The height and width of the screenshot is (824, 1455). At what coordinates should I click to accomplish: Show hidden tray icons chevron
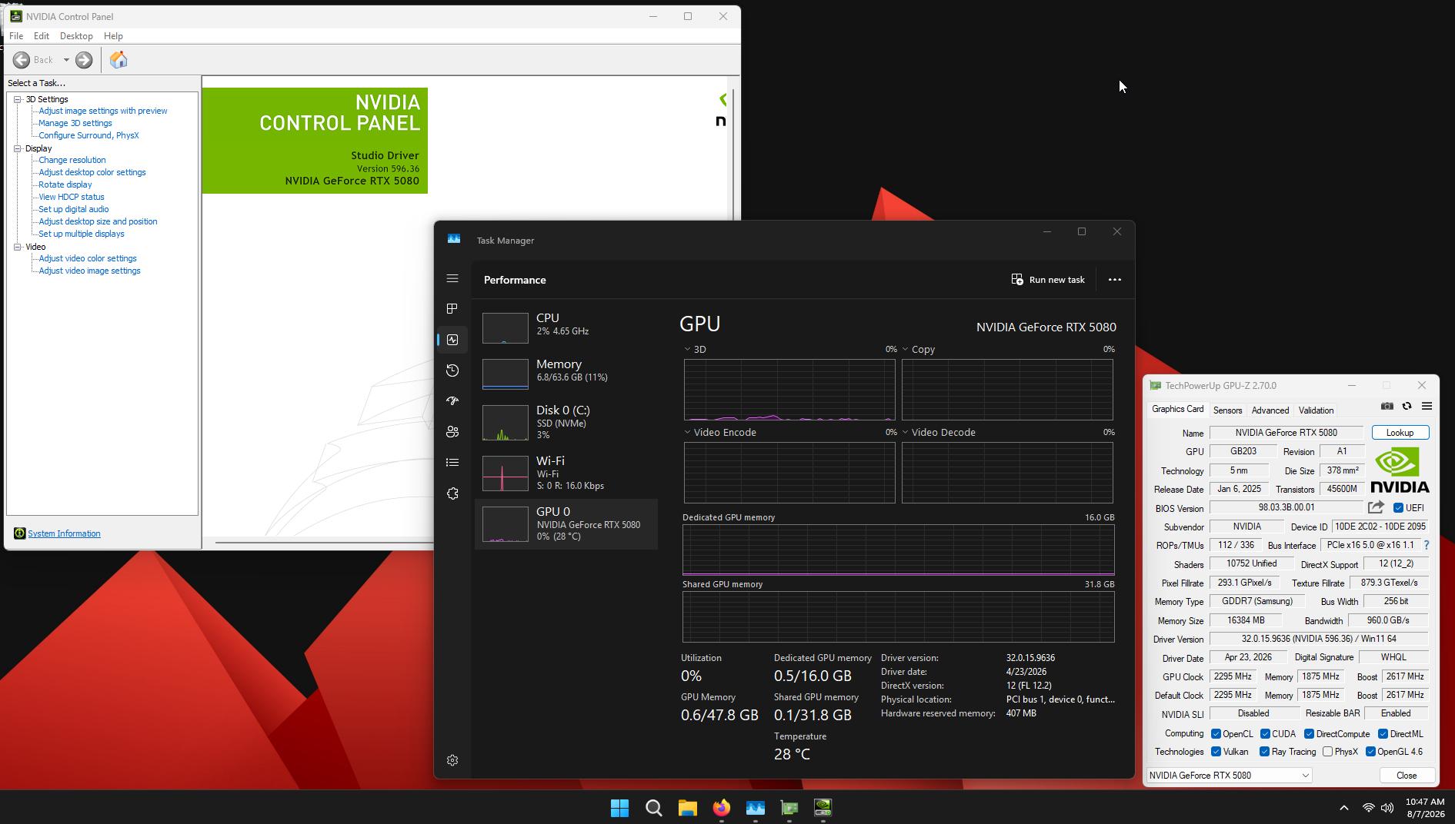pos(1343,808)
